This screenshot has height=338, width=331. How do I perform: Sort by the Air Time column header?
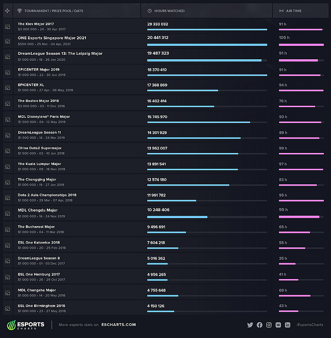pyautogui.click(x=294, y=11)
